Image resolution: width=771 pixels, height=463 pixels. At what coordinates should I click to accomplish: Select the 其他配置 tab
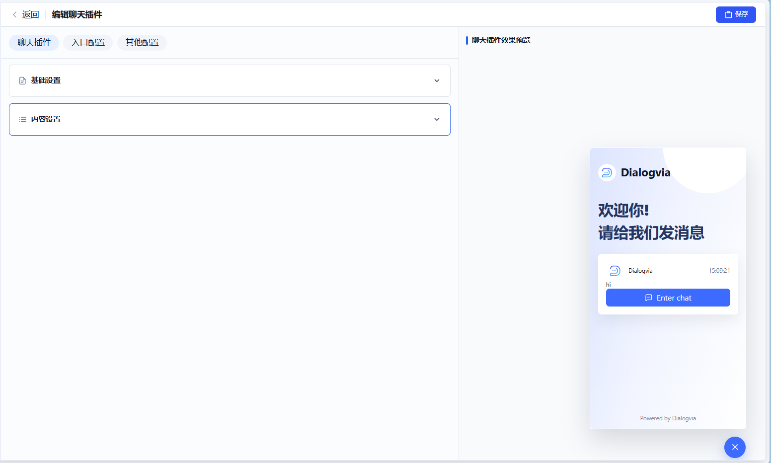click(x=142, y=43)
